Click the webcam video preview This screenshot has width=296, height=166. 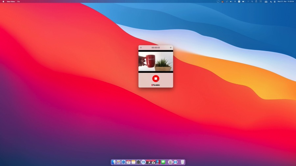156,61
